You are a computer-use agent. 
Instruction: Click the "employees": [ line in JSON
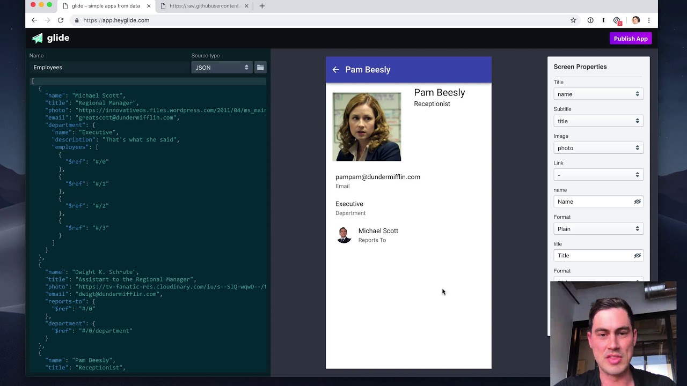coord(75,147)
